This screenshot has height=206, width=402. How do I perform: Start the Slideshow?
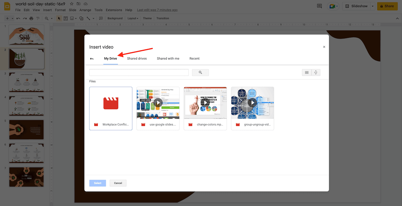tap(356, 6)
